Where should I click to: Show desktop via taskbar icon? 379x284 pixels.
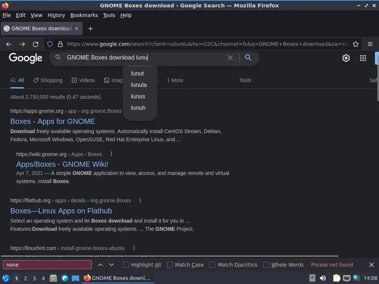76,278
